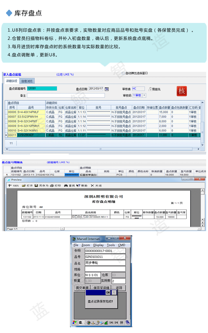
Task: Open the Tools menu in handheld window
Action: pos(111,245)
